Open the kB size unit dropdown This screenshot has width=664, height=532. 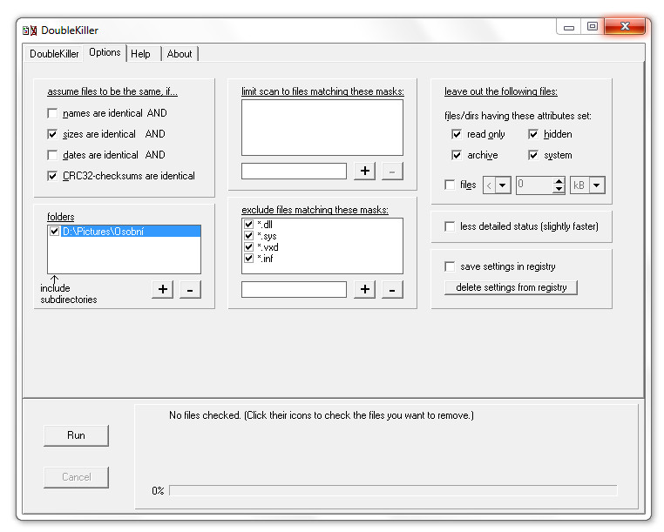coord(596,185)
